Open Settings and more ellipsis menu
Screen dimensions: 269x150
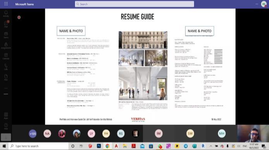[257, 4]
